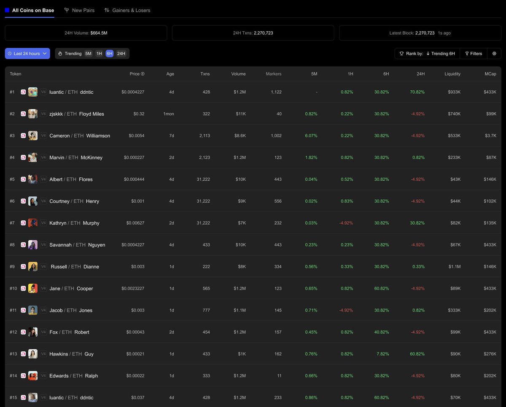Open the Last 24 hours dropdown
Viewport: 506px width, 407px height.
tap(27, 54)
